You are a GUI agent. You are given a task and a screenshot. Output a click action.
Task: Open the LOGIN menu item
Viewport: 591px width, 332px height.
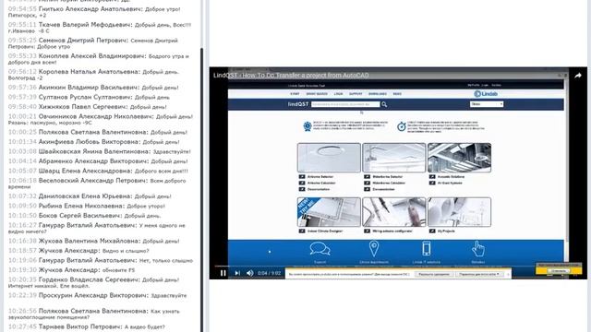click(x=338, y=94)
